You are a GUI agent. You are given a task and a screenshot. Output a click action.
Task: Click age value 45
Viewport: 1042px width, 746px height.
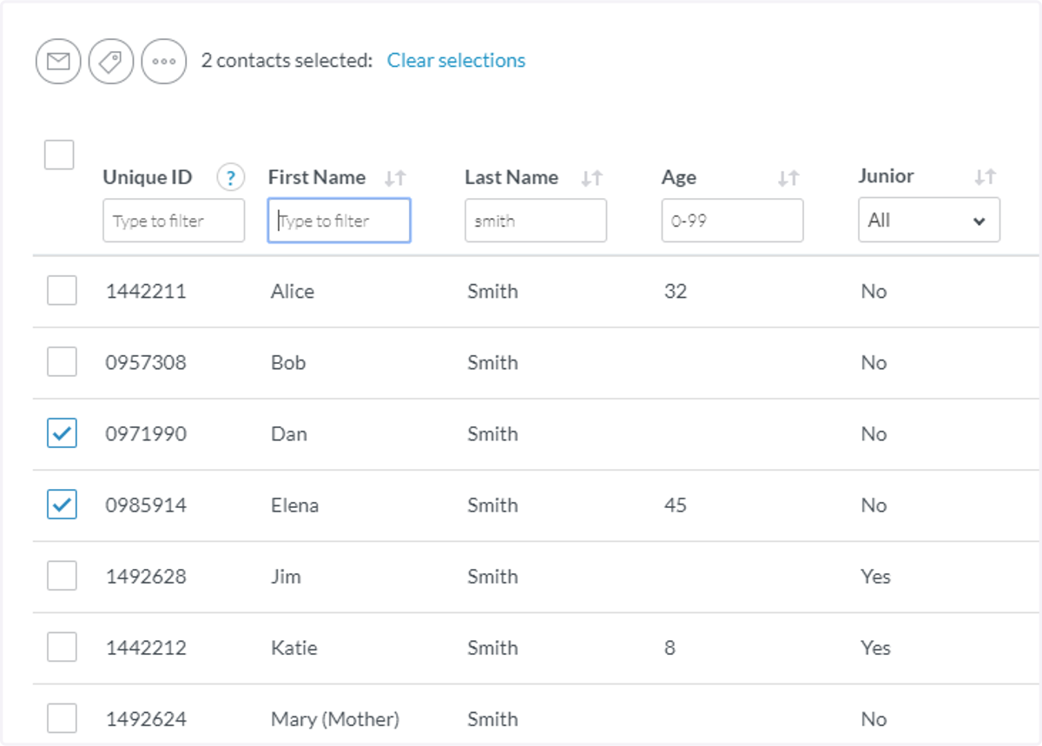(x=676, y=505)
